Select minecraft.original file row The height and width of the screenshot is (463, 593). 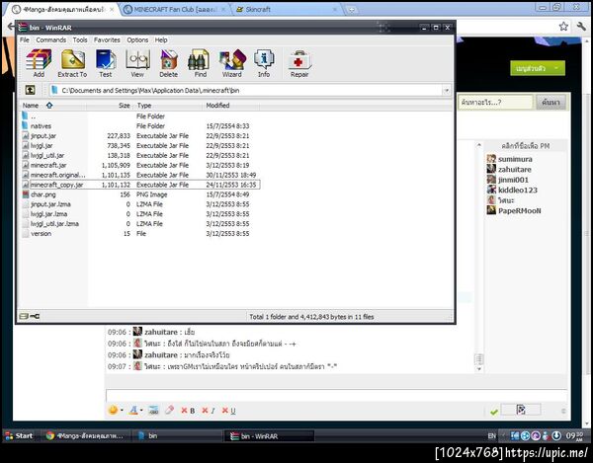click(x=140, y=175)
